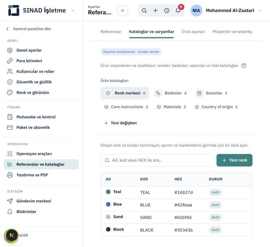Click the plus icon beside the search icon

pos(155,11)
